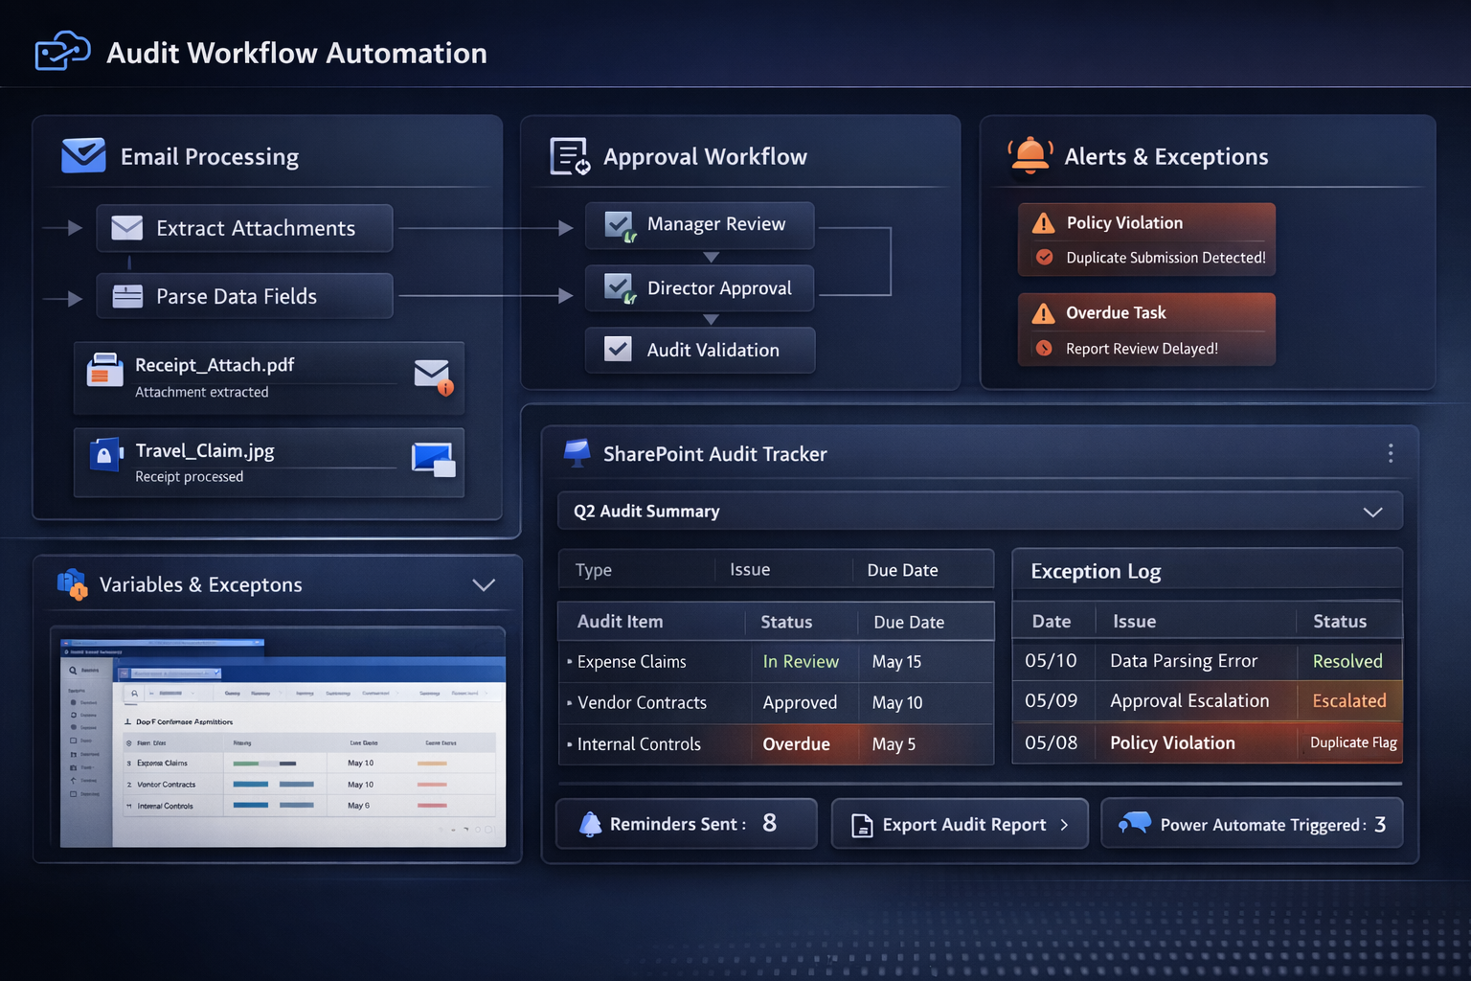Sort by Status header in audit table
Viewport: 1471px width, 981px height.
coord(786,622)
